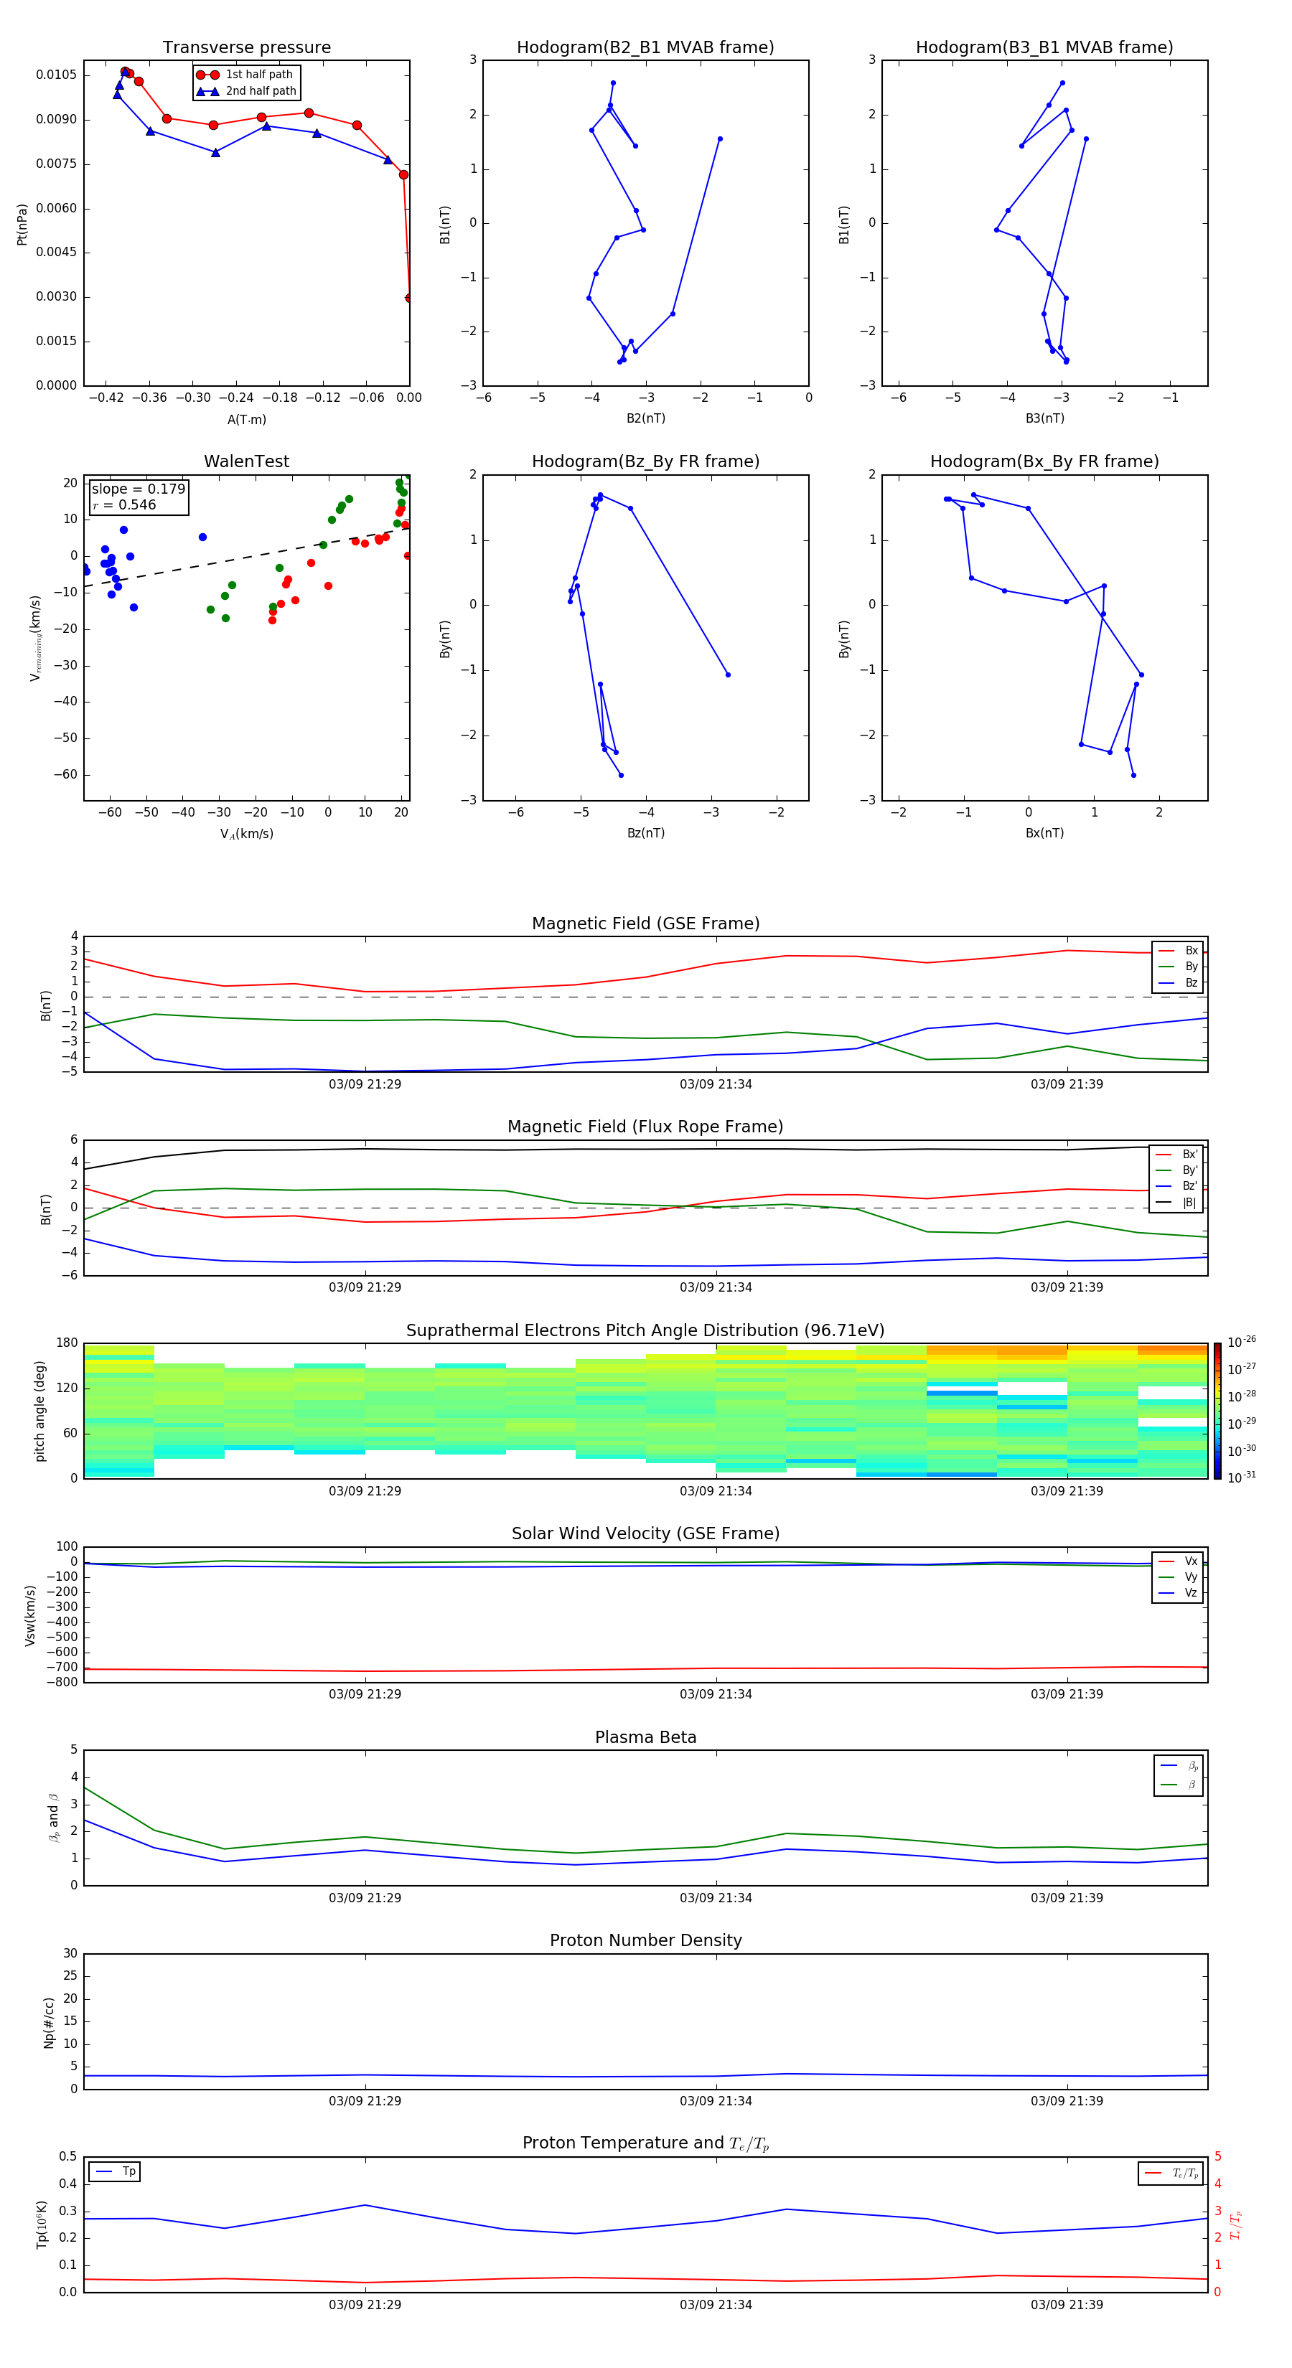The width and height of the screenshot is (1292, 2368).
Task: Select the 'Tp' legend entry
Action: (x=114, y=2171)
